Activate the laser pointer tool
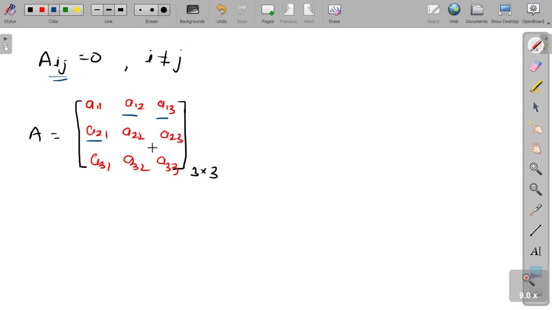The image size is (552, 310). coord(535,209)
